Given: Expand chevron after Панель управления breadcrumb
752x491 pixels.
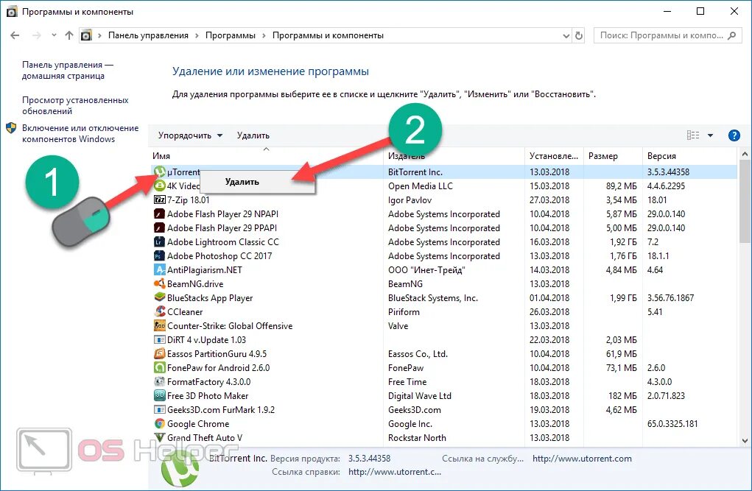Looking at the screenshot, I should pyautogui.click(x=197, y=36).
